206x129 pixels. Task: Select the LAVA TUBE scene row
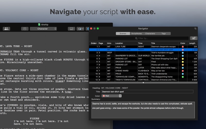click(x=143, y=47)
